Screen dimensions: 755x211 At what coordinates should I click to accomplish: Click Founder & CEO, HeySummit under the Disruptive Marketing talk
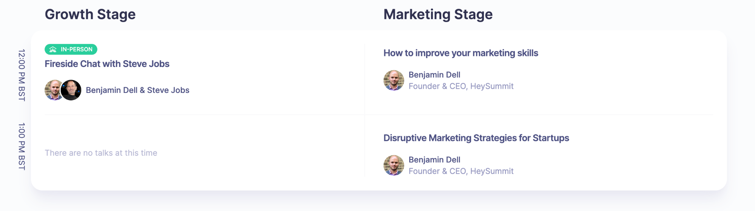(461, 171)
